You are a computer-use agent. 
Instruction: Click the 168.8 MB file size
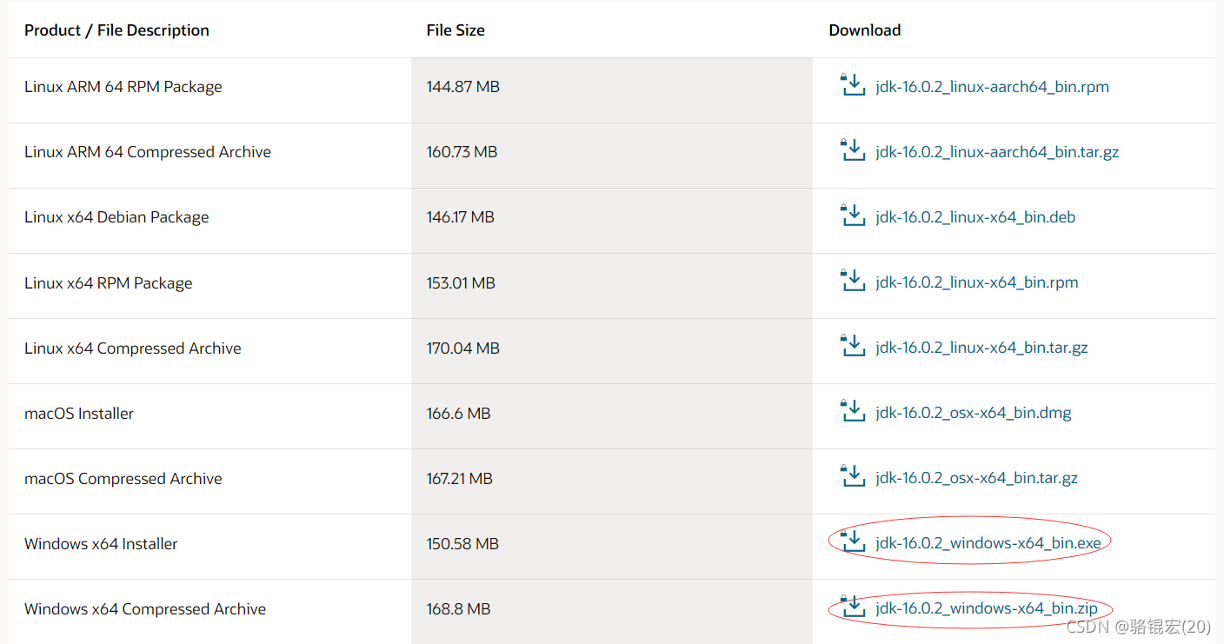459,609
